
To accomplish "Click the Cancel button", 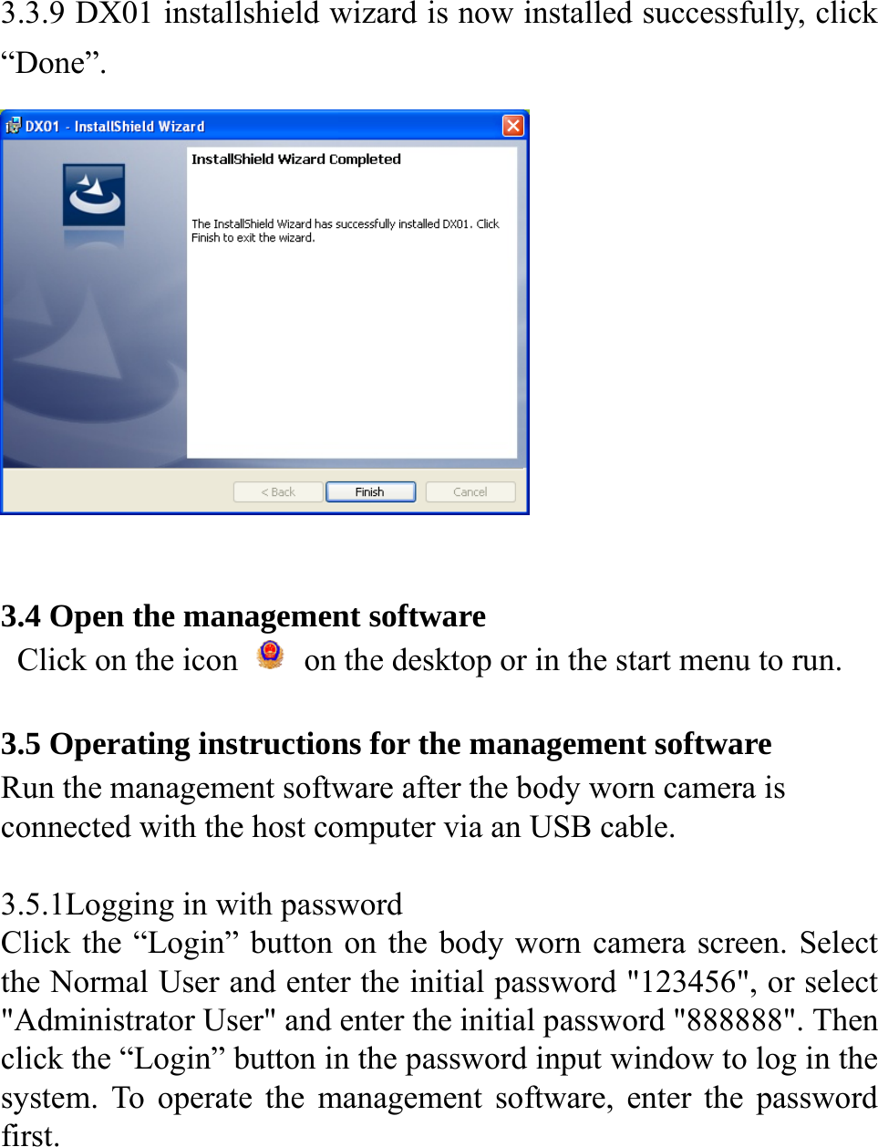I will click(x=470, y=491).
